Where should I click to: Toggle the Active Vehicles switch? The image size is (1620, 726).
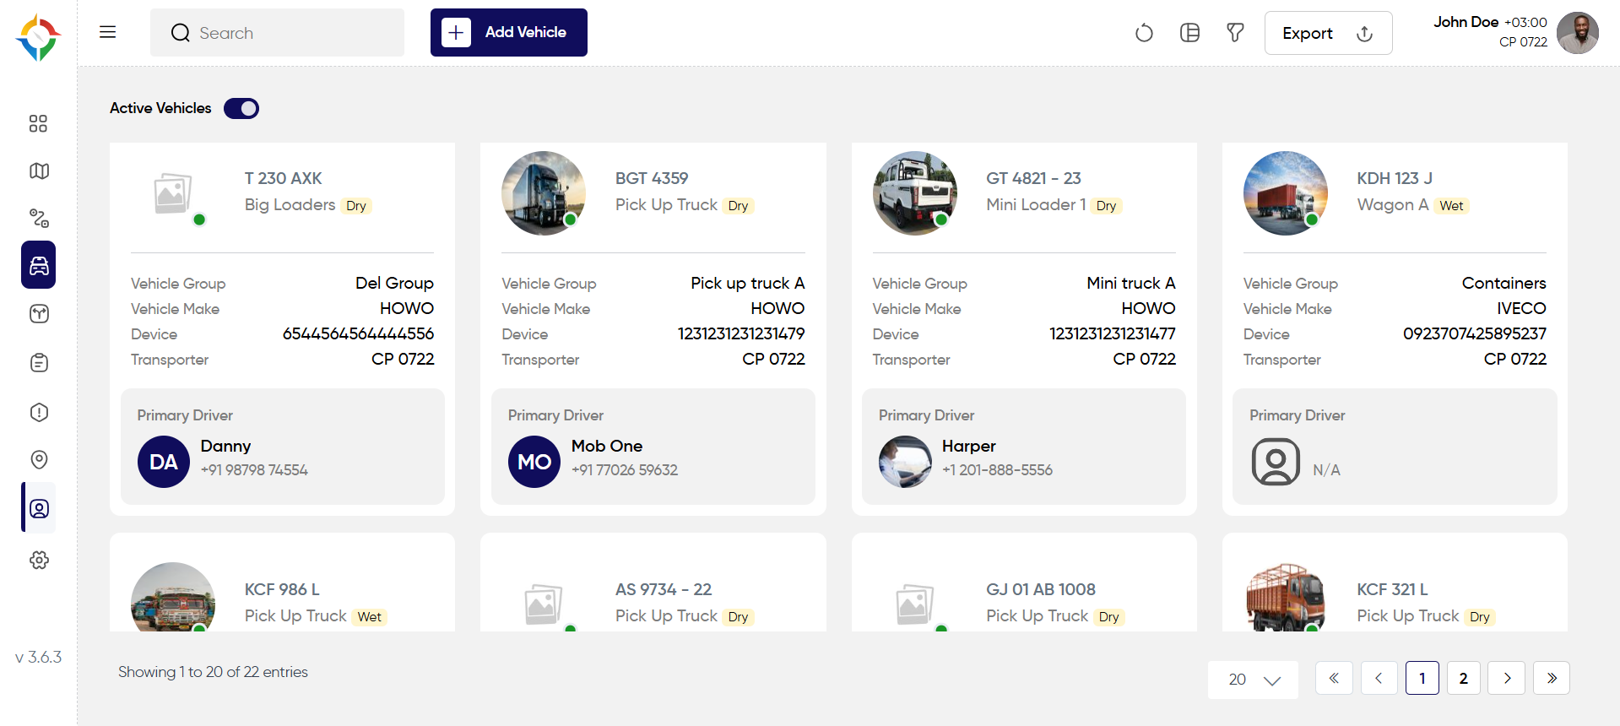click(241, 108)
